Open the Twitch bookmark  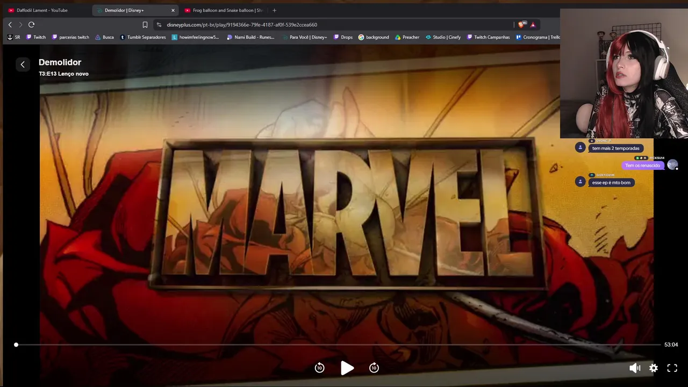click(36, 37)
